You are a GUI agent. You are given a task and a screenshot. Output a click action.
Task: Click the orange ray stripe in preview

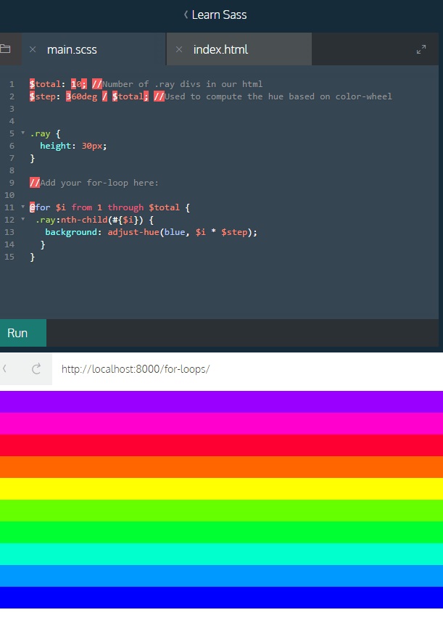221,467
